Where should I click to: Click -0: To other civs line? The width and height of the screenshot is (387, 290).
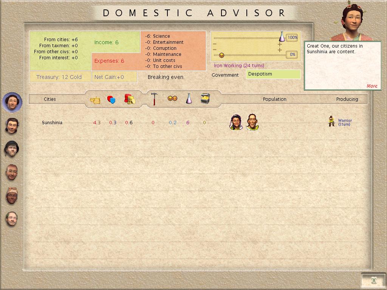pos(163,66)
